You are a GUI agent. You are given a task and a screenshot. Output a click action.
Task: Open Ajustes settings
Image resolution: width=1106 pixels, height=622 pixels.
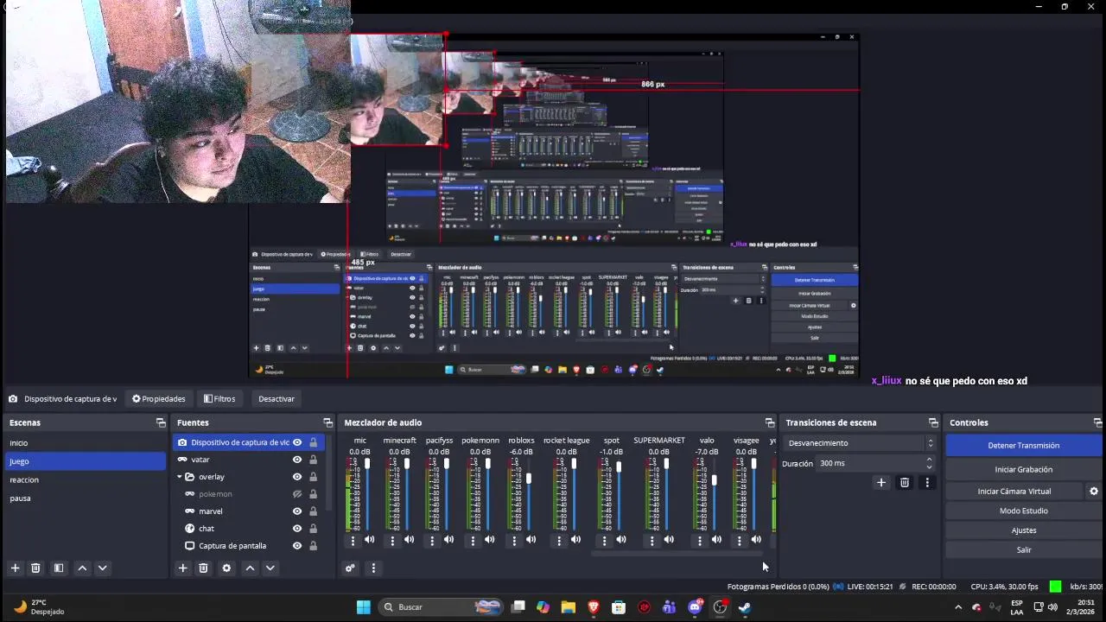click(1024, 530)
